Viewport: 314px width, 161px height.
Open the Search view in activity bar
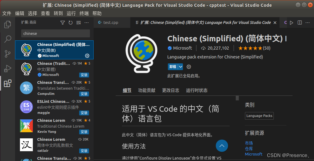pos(8,39)
